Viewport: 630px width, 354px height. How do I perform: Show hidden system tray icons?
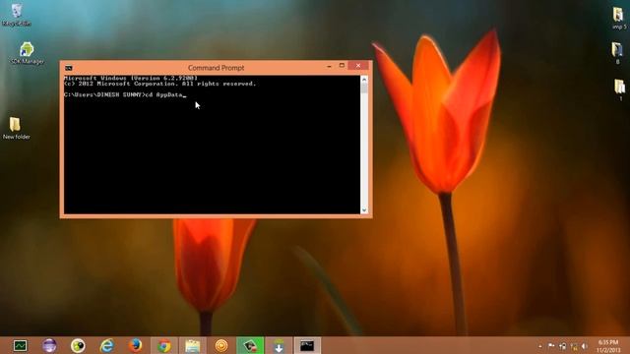[540, 346]
